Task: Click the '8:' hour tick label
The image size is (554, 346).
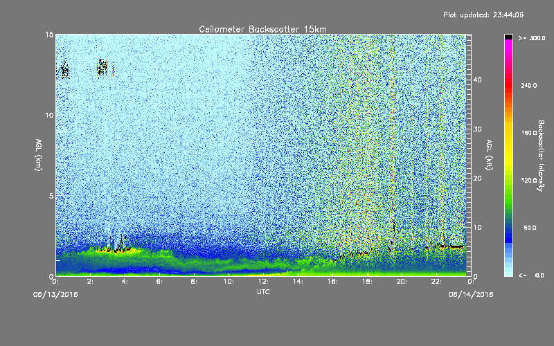Action: coord(195,282)
